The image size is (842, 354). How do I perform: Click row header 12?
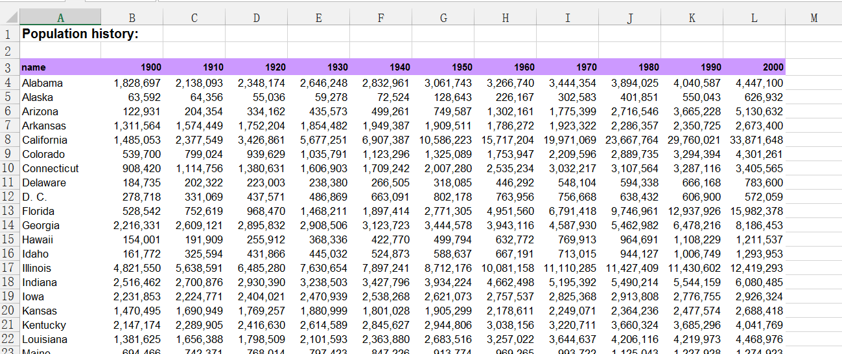pyautogui.click(x=8, y=197)
